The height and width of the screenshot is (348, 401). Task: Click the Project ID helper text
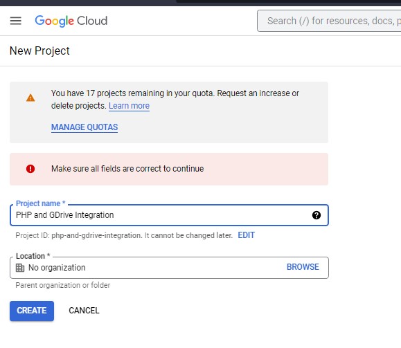[124, 235]
